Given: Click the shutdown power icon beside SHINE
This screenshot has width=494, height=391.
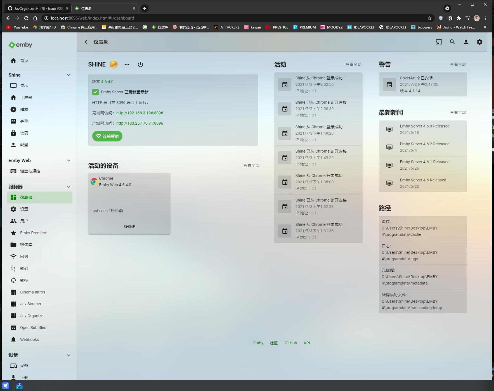Looking at the screenshot, I should coord(141,64).
